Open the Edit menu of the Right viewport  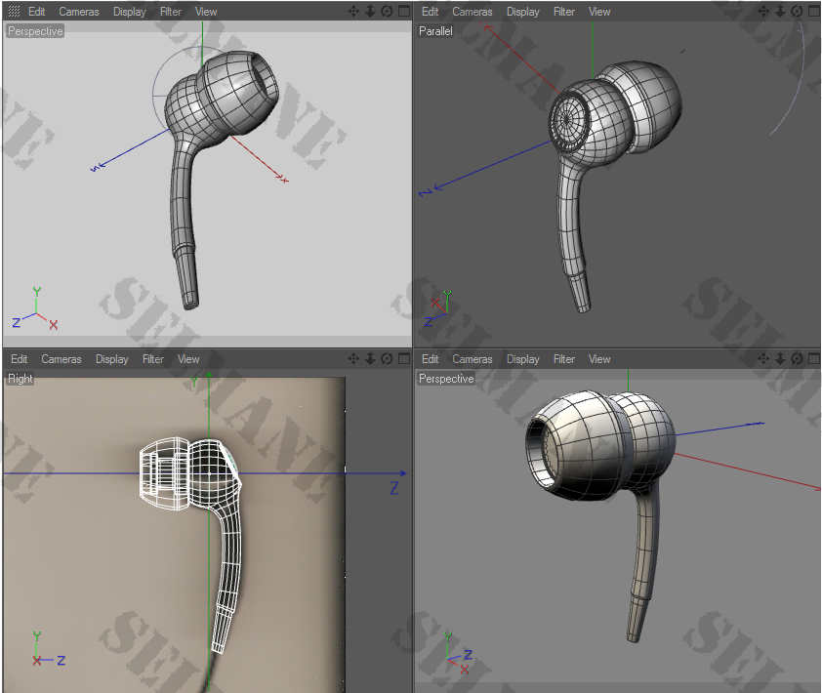pyautogui.click(x=19, y=359)
